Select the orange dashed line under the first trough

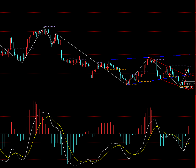29,63
